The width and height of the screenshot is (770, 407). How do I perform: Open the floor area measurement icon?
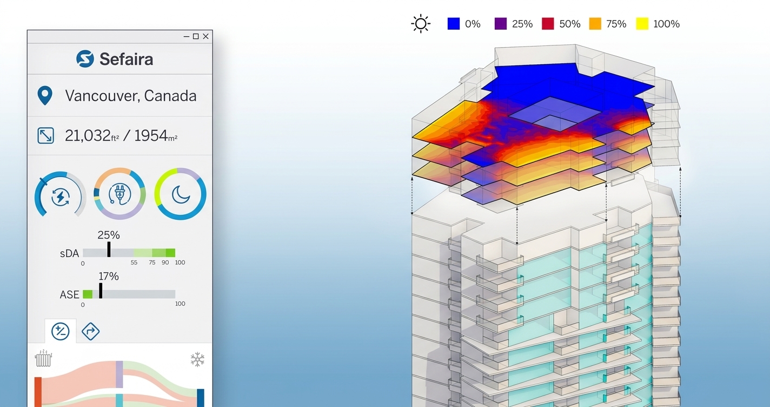[45, 135]
